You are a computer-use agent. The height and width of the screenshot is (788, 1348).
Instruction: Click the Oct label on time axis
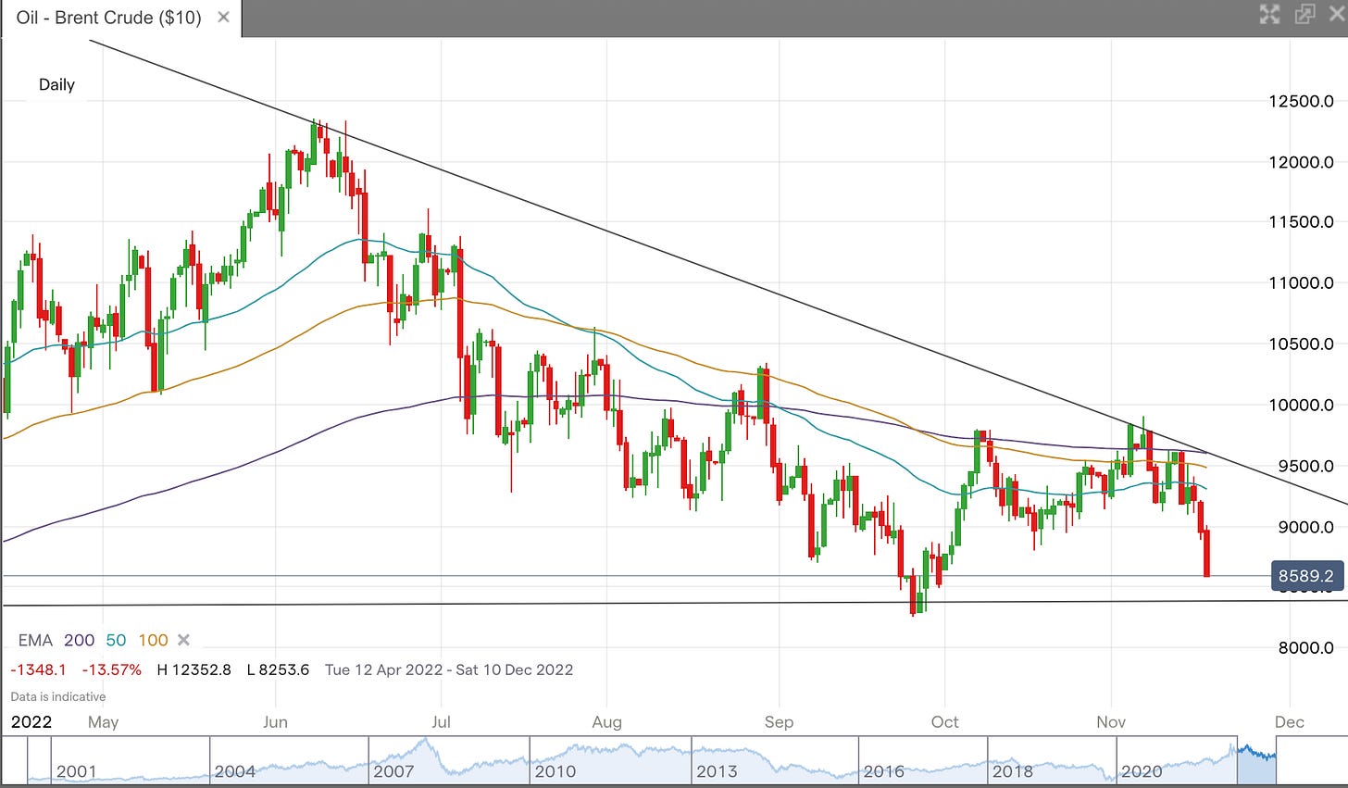click(944, 721)
